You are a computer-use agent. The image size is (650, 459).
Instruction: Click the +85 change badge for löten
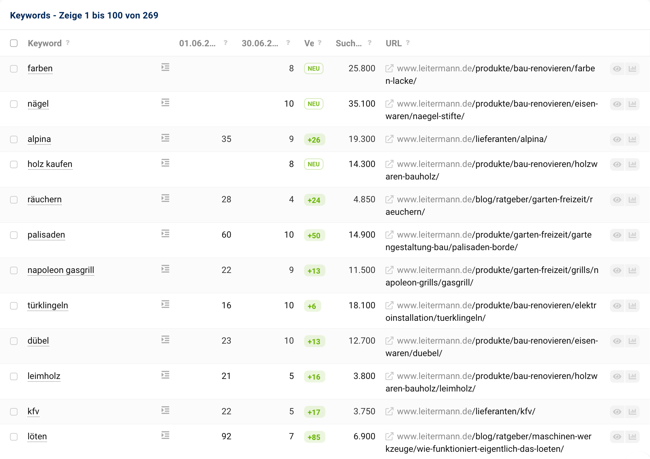pos(314,437)
